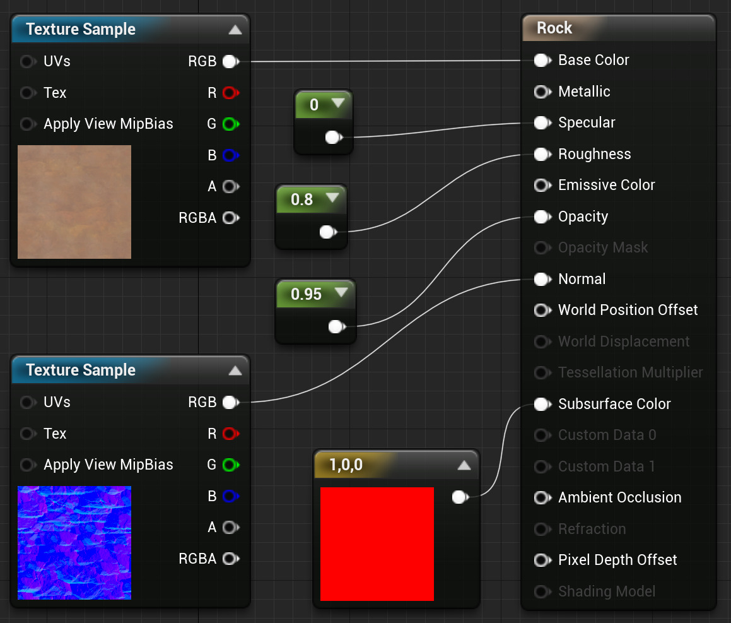
Task: Select the Rock material node title
Action: click(x=554, y=28)
